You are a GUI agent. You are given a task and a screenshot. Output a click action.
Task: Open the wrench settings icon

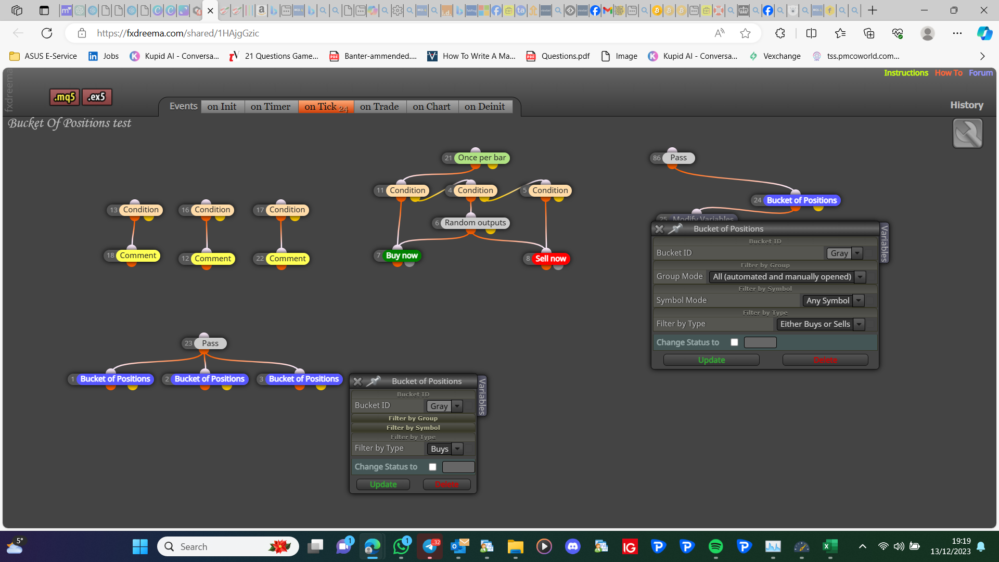[967, 133]
